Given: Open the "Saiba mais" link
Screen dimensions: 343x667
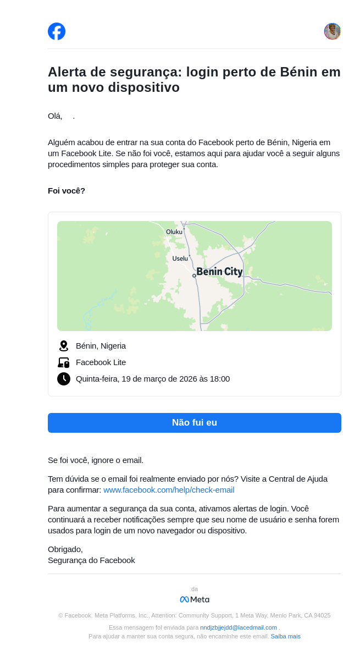Looking at the screenshot, I should pos(285,636).
